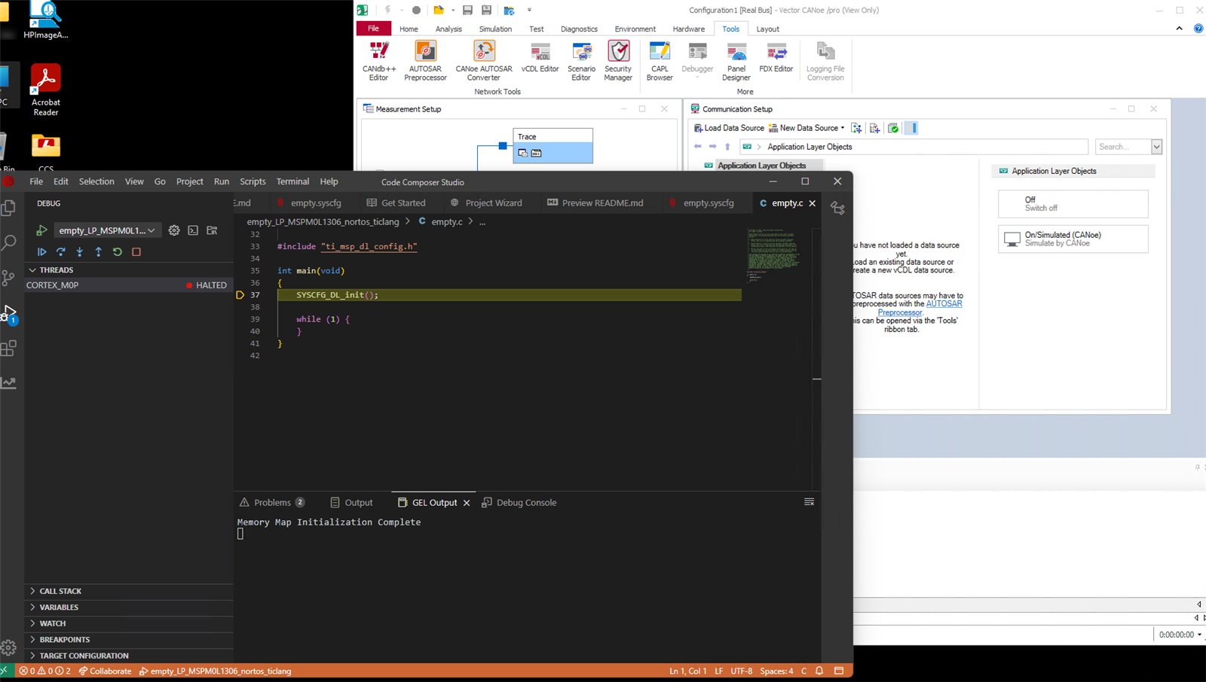Toggle breakpoint indicator on line 37
Viewport: 1206px width, 682px height.
pos(240,295)
